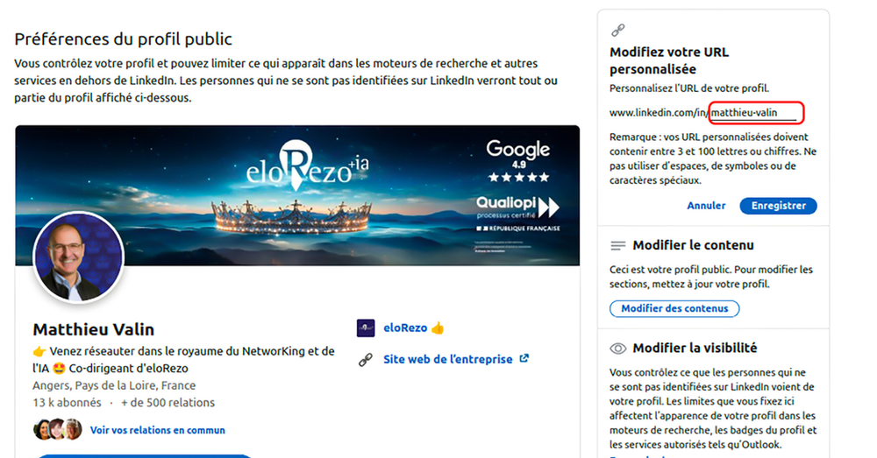
Task: Click the '13 k abonnés' text
Action: point(68,403)
